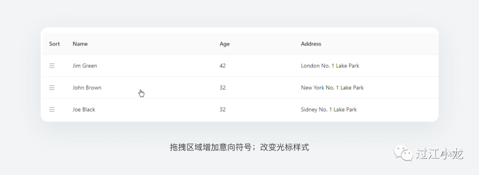Select New York No. 1 Lake Park address
Image resolution: width=479 pixels, height=175 pixels.
pos(332,88)
